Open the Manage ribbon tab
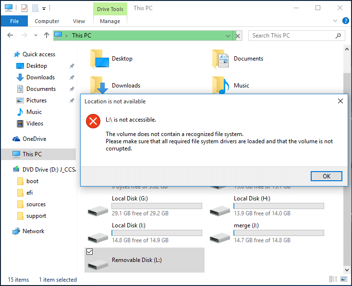Screen dimensions: 352x286 click(x=110, y=21)
